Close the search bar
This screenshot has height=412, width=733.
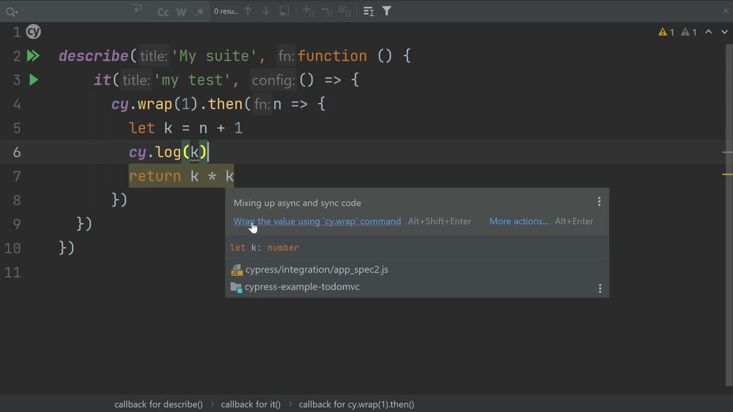point(726,11)
